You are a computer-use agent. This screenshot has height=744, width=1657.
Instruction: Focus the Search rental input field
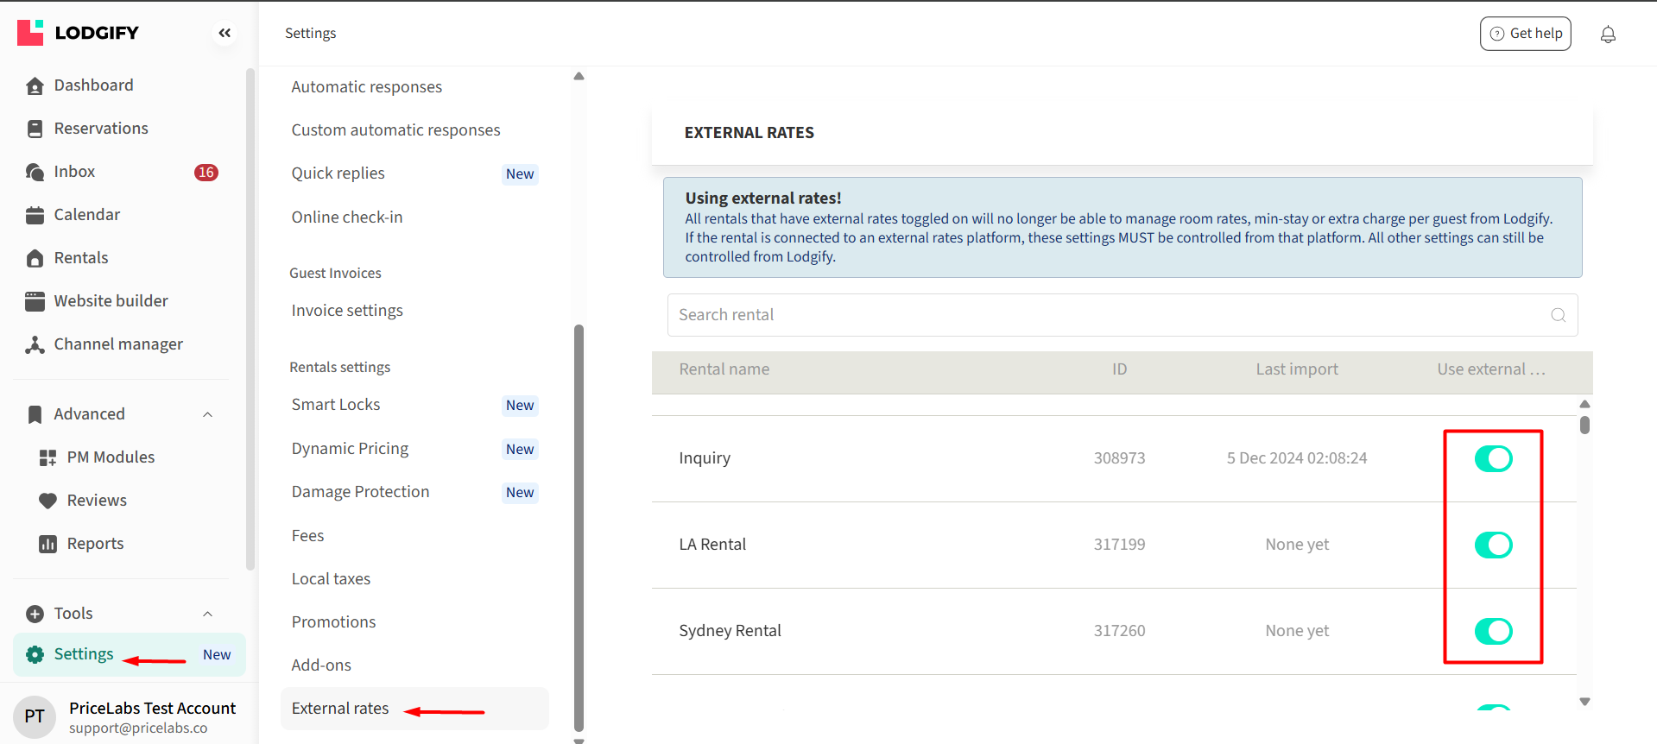[x=1105, y=315]
